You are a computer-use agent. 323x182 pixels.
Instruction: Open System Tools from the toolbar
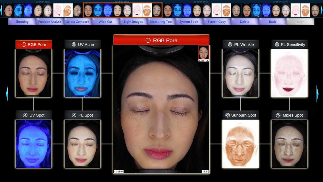point(189,22)
